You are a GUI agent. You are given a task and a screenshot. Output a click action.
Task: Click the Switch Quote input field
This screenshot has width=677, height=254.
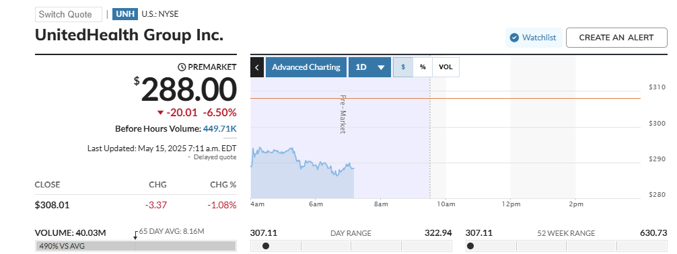pos(69,14)
